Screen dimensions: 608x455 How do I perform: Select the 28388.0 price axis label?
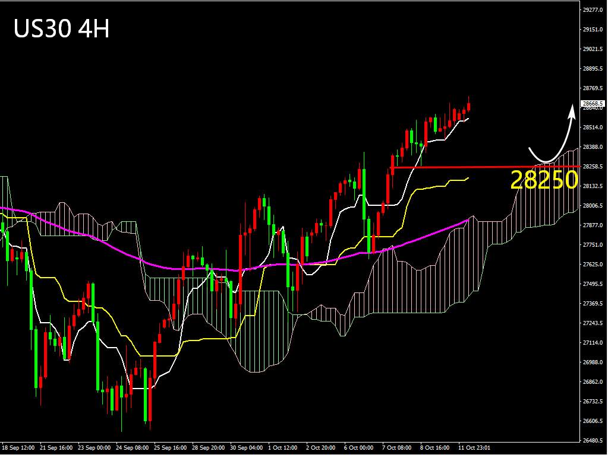(593, 147)
